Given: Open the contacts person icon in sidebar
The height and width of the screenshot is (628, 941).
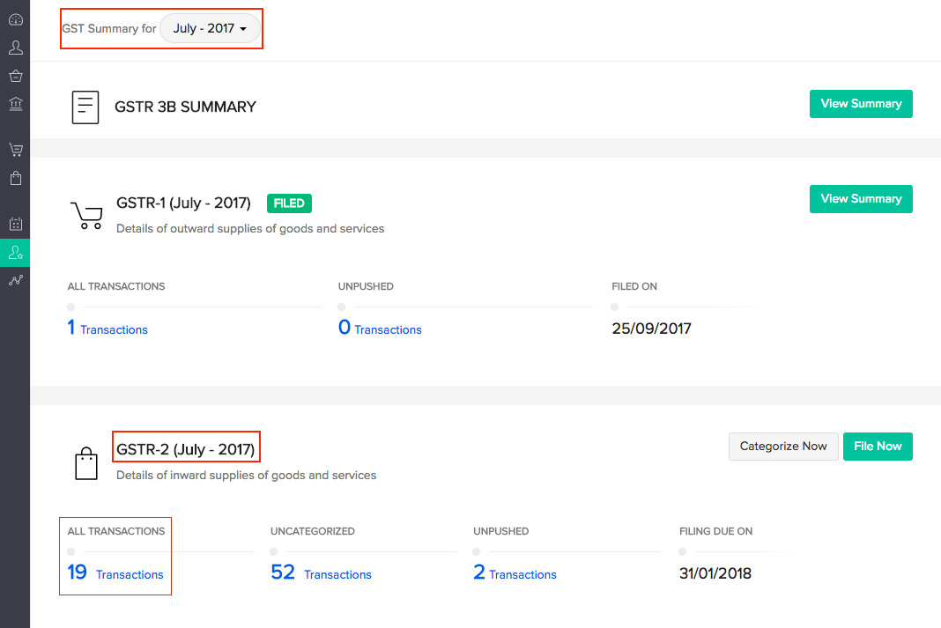Looking at the screenshot, I should (15, 48).
